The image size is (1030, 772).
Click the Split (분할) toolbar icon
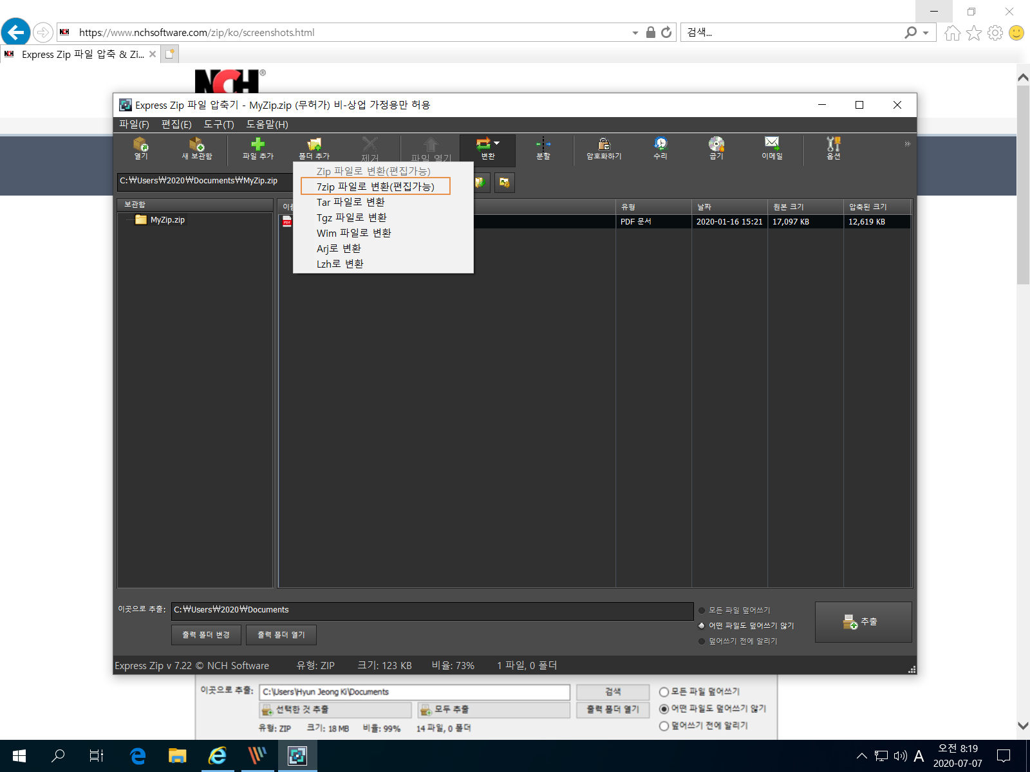(543, 148)
